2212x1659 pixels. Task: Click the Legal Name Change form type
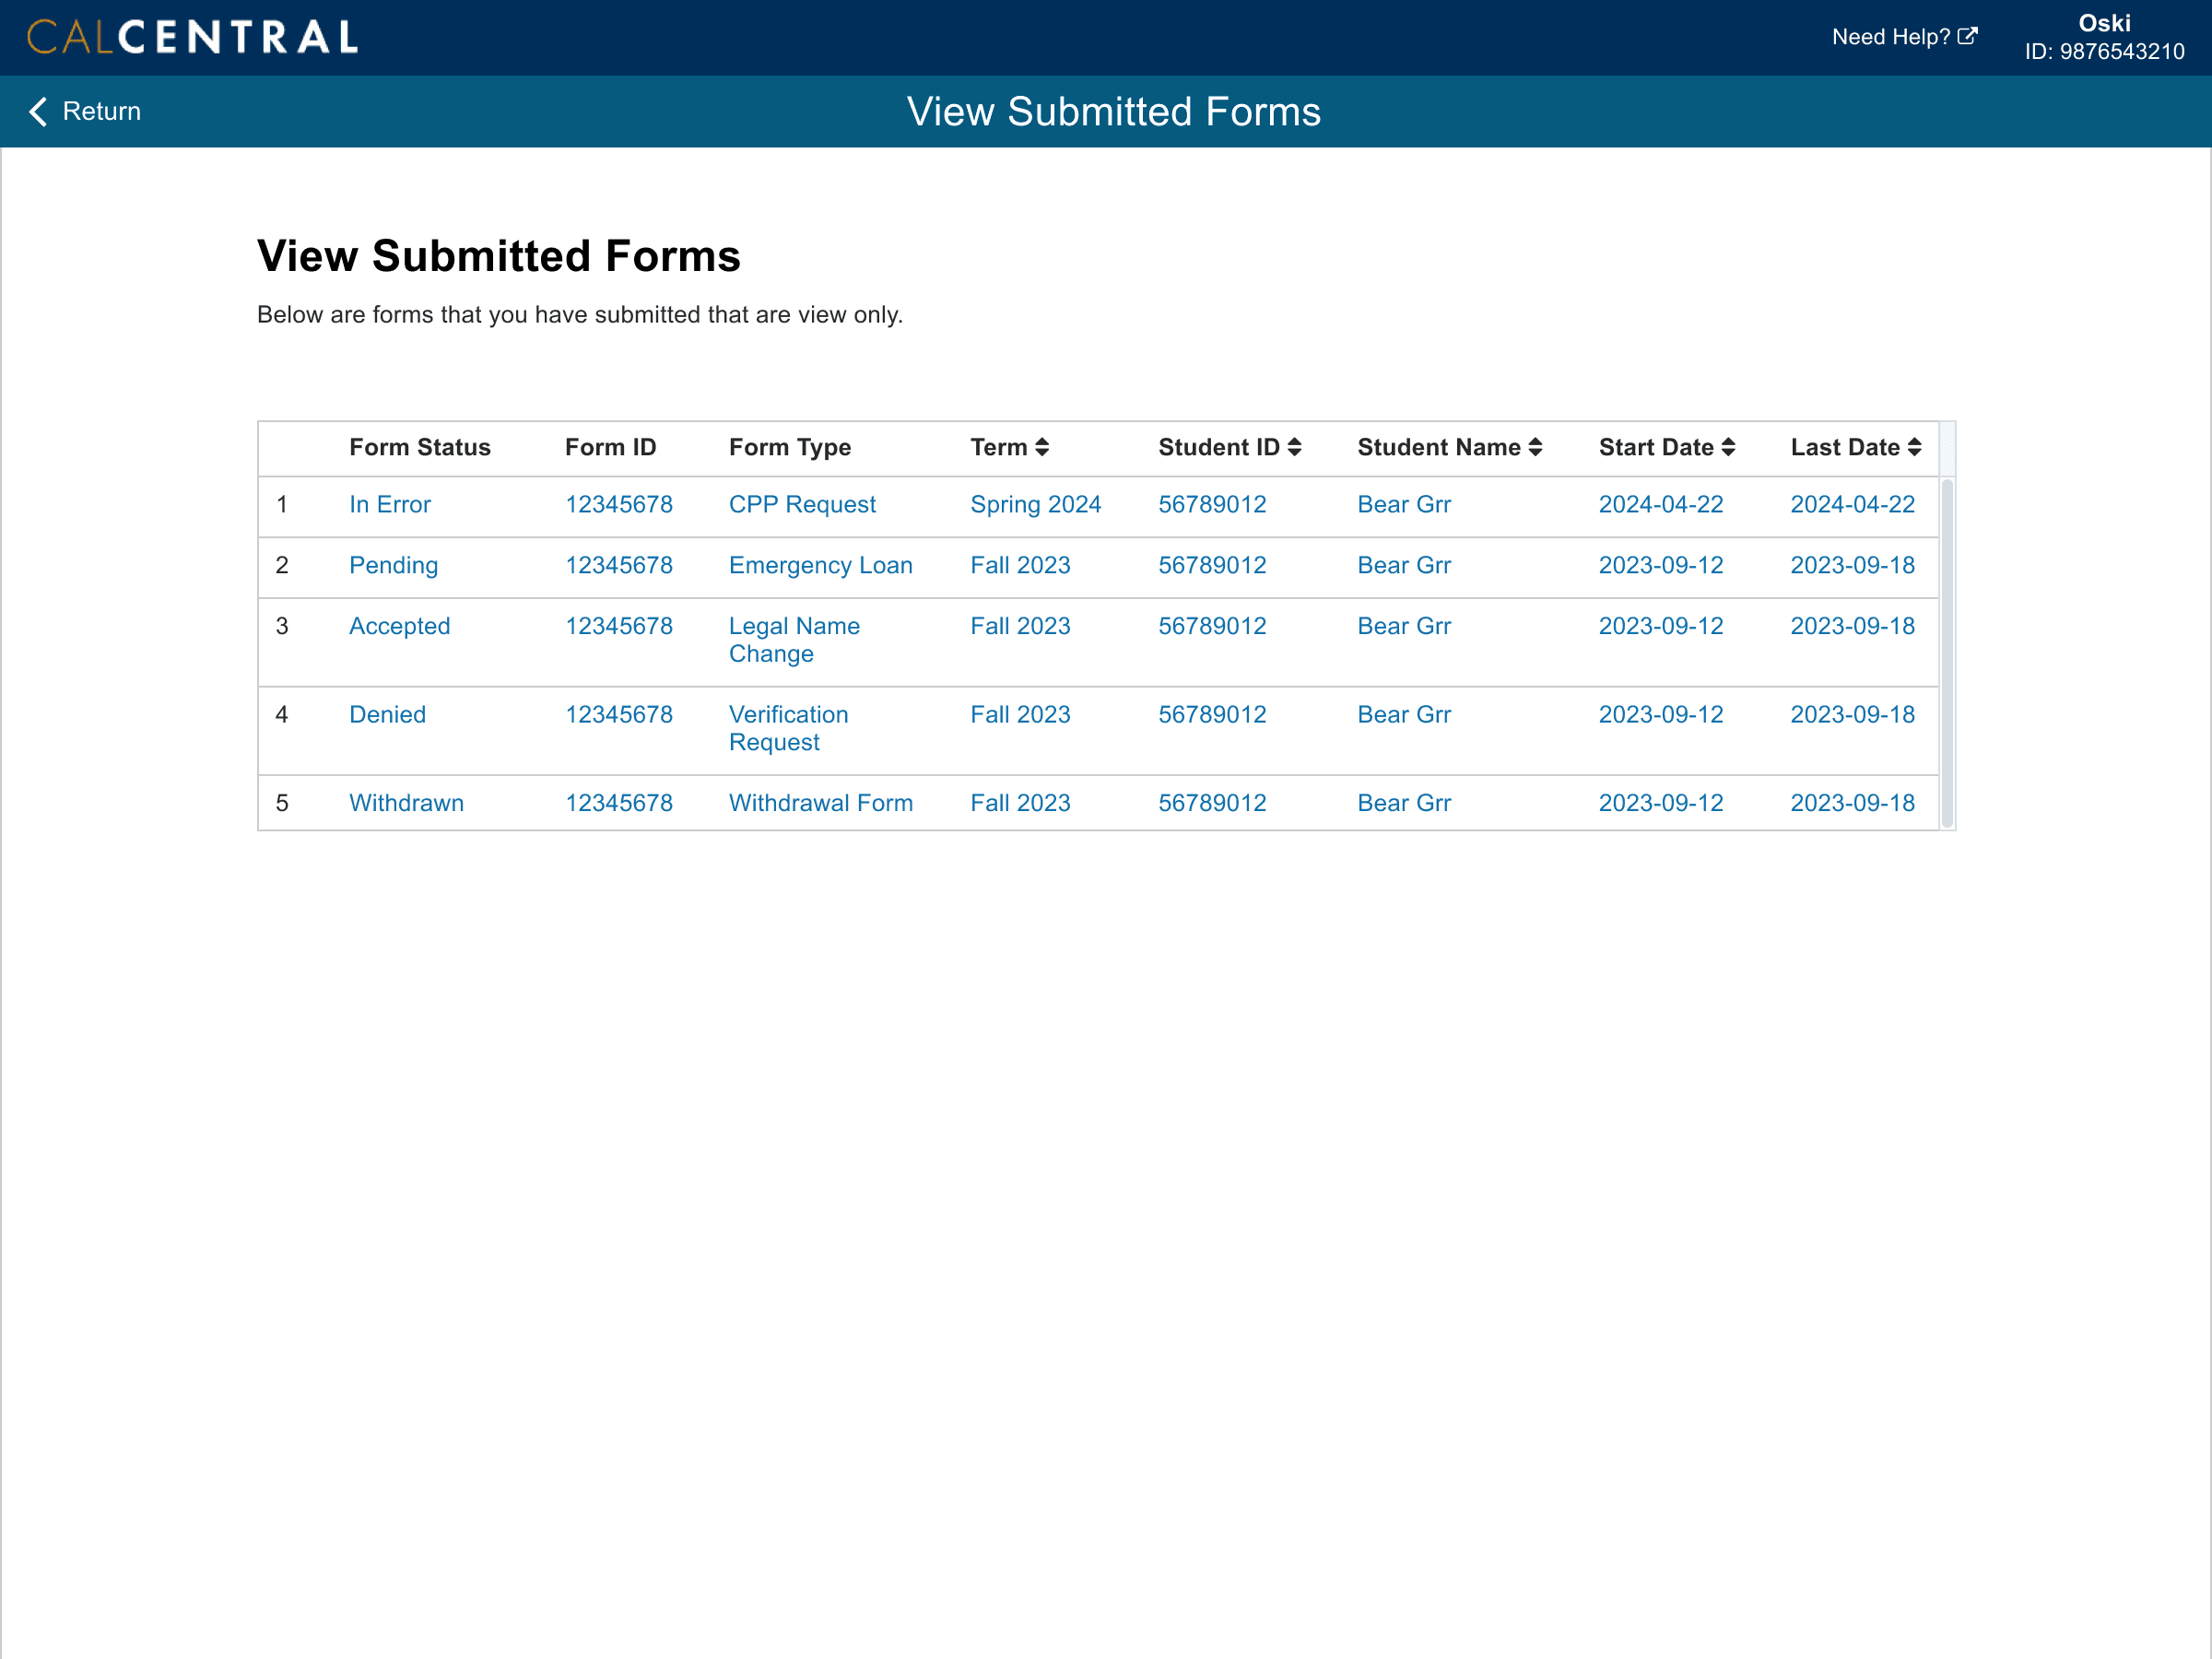793,639
